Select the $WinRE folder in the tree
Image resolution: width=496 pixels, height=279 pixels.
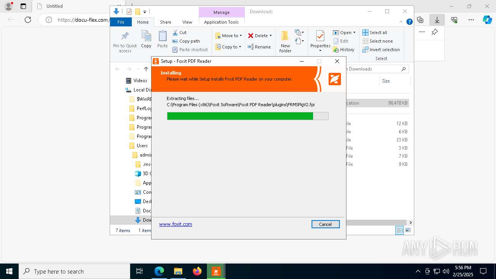pos(140,99)
